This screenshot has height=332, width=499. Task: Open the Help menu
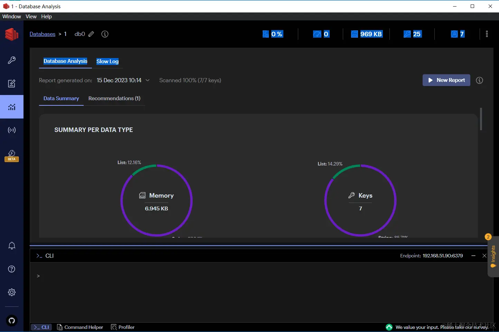pos(46,16)
